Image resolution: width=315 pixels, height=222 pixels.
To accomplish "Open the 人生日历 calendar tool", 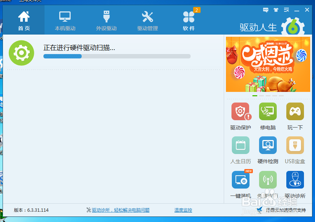I will (240, 145).
